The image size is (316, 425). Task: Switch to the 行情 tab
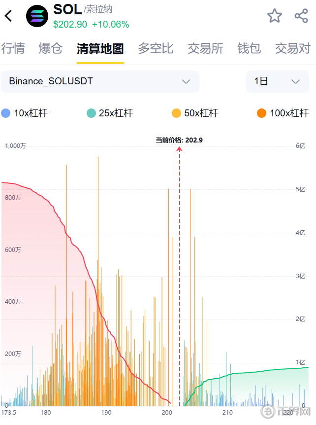coord(13,48)
